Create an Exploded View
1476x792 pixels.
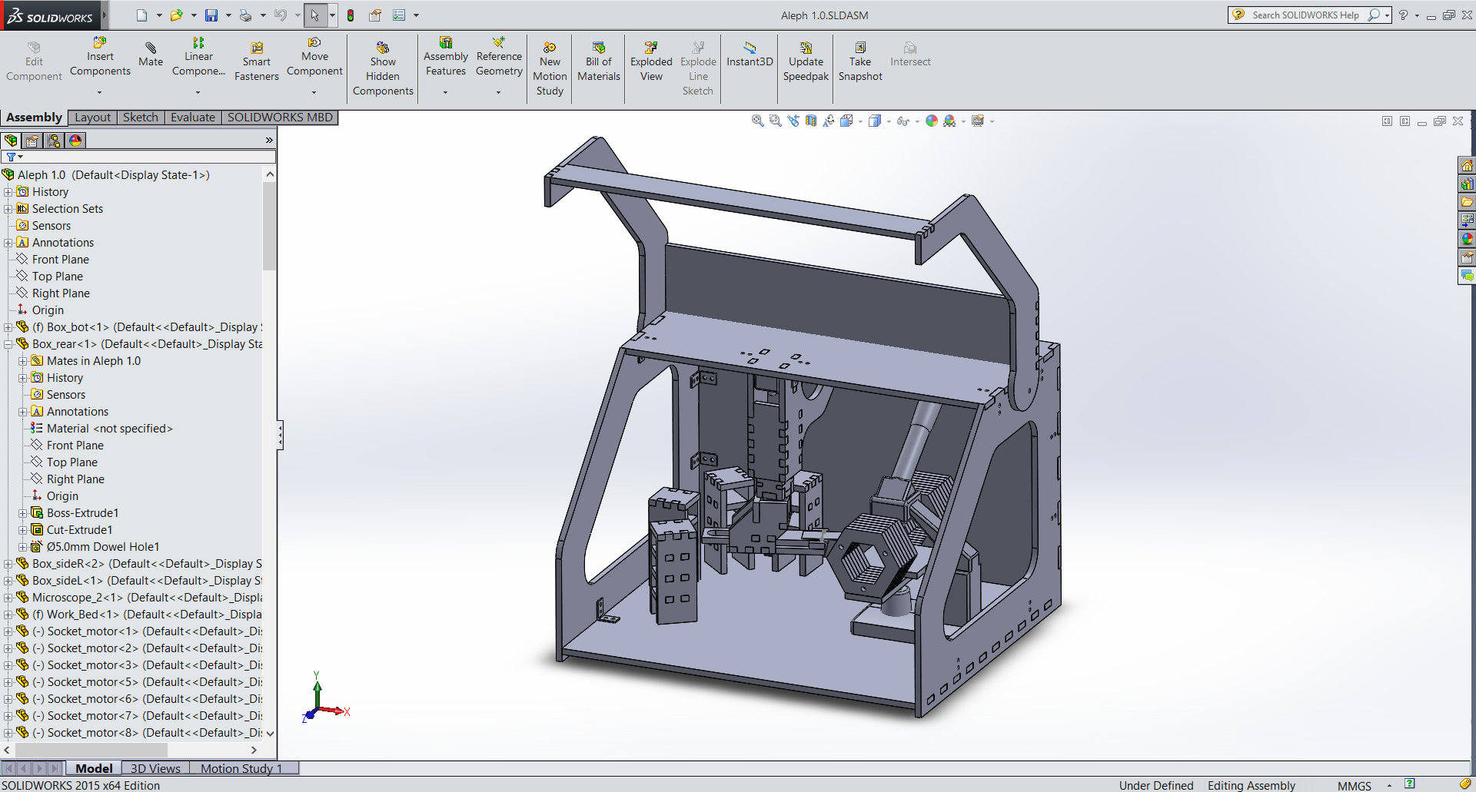click(x=651, y=61)
